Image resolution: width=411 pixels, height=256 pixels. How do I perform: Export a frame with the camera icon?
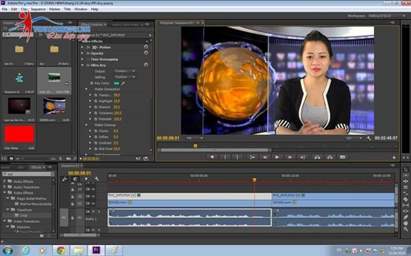342,157
